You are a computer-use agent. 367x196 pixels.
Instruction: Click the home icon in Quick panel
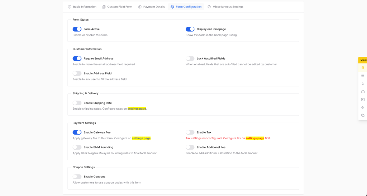point(363,92)
